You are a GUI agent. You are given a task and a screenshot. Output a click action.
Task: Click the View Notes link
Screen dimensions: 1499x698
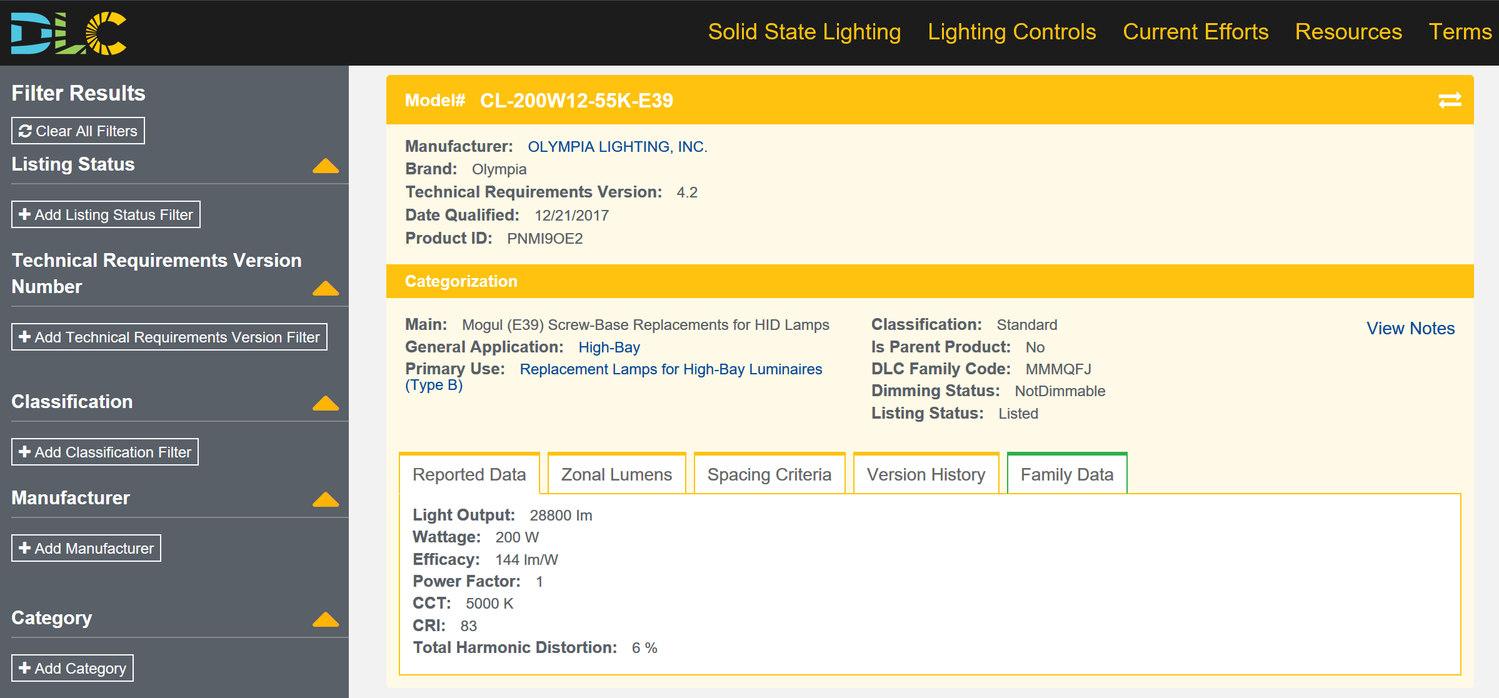(1410, 329)
